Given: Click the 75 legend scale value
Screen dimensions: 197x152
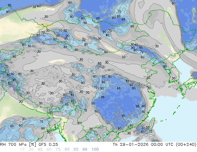Looking at the screenshot, I should (58, 150).
